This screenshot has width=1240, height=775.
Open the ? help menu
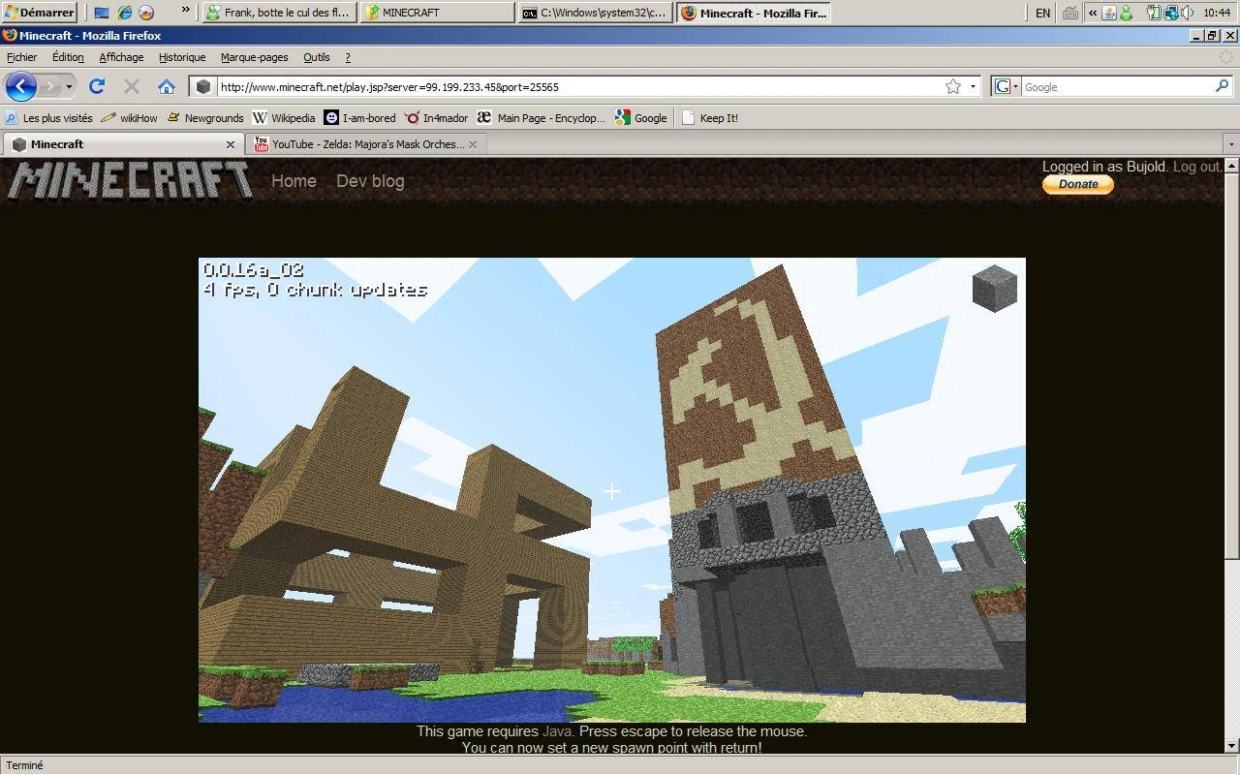[348, 57]
